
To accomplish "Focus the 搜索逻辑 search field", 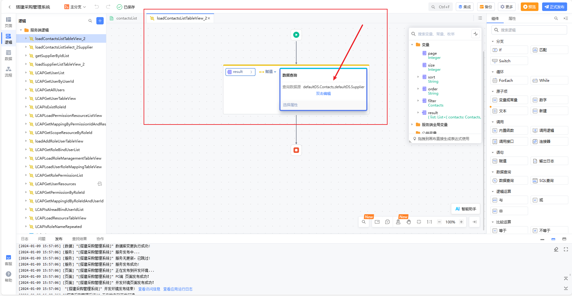I will [529, 30].
